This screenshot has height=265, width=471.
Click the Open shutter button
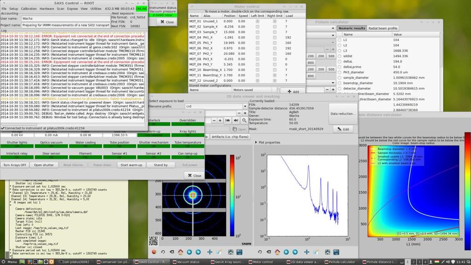pyautogui.click(x=44, y=165)
